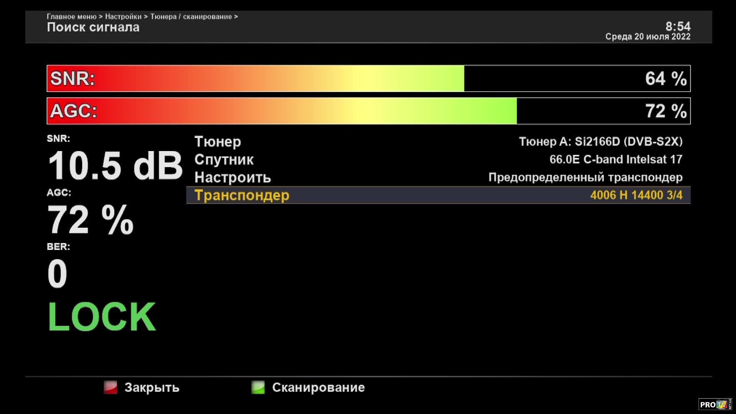Viewport: 736px width, 414px height.
Task: Select the highlighted Транспондер row
Action: 242,195
